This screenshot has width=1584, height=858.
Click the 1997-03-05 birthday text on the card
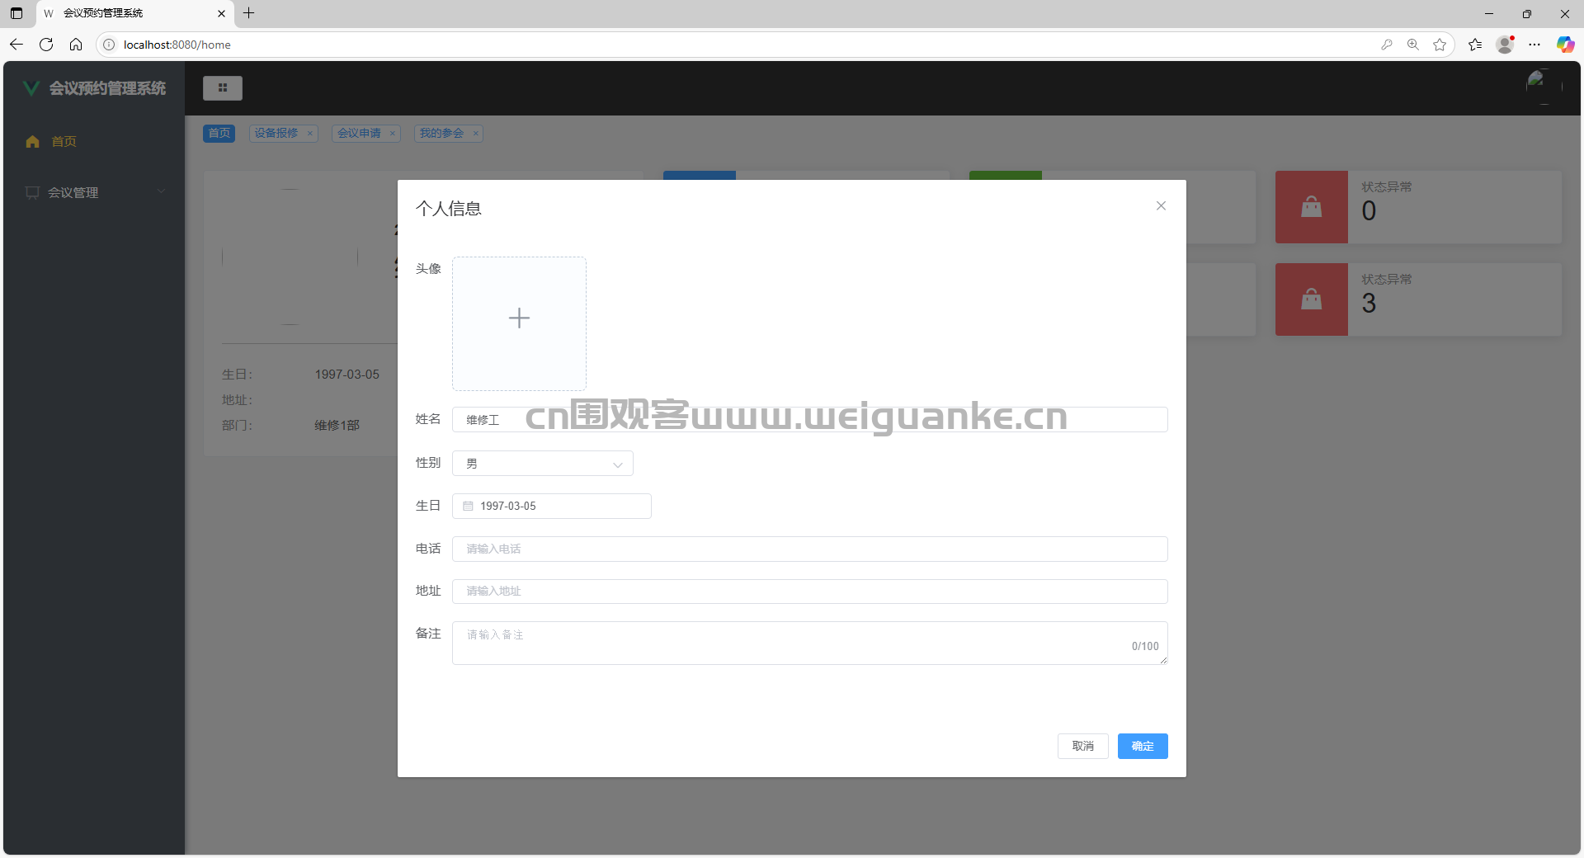(x=346, y=374)
